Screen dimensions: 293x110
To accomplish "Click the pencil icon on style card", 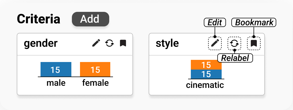I will click(215, 43).
